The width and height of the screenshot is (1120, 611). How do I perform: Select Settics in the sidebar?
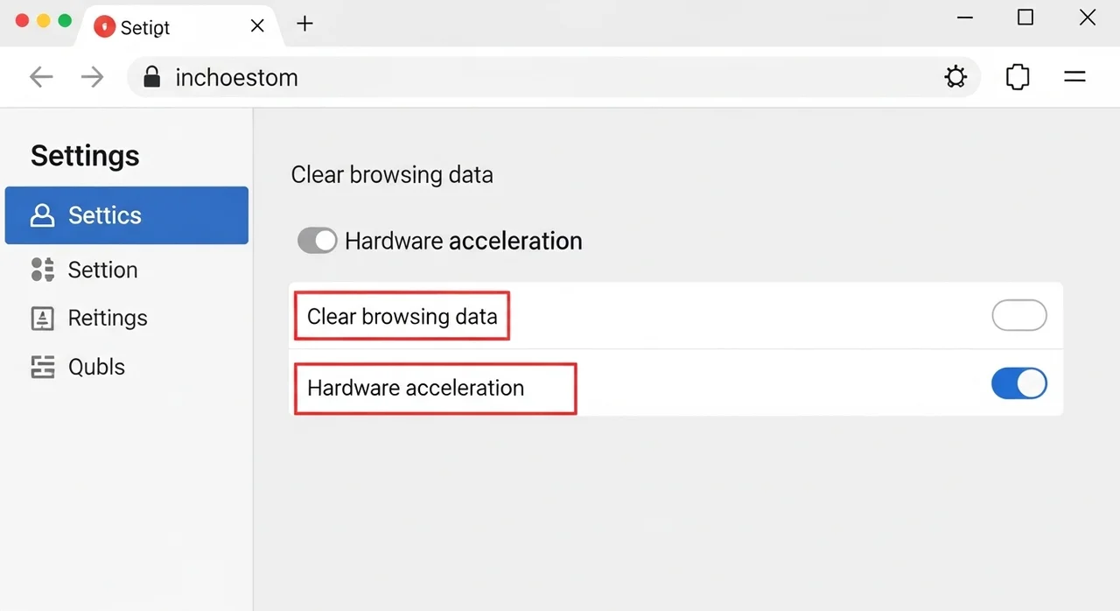coord(126,215)
